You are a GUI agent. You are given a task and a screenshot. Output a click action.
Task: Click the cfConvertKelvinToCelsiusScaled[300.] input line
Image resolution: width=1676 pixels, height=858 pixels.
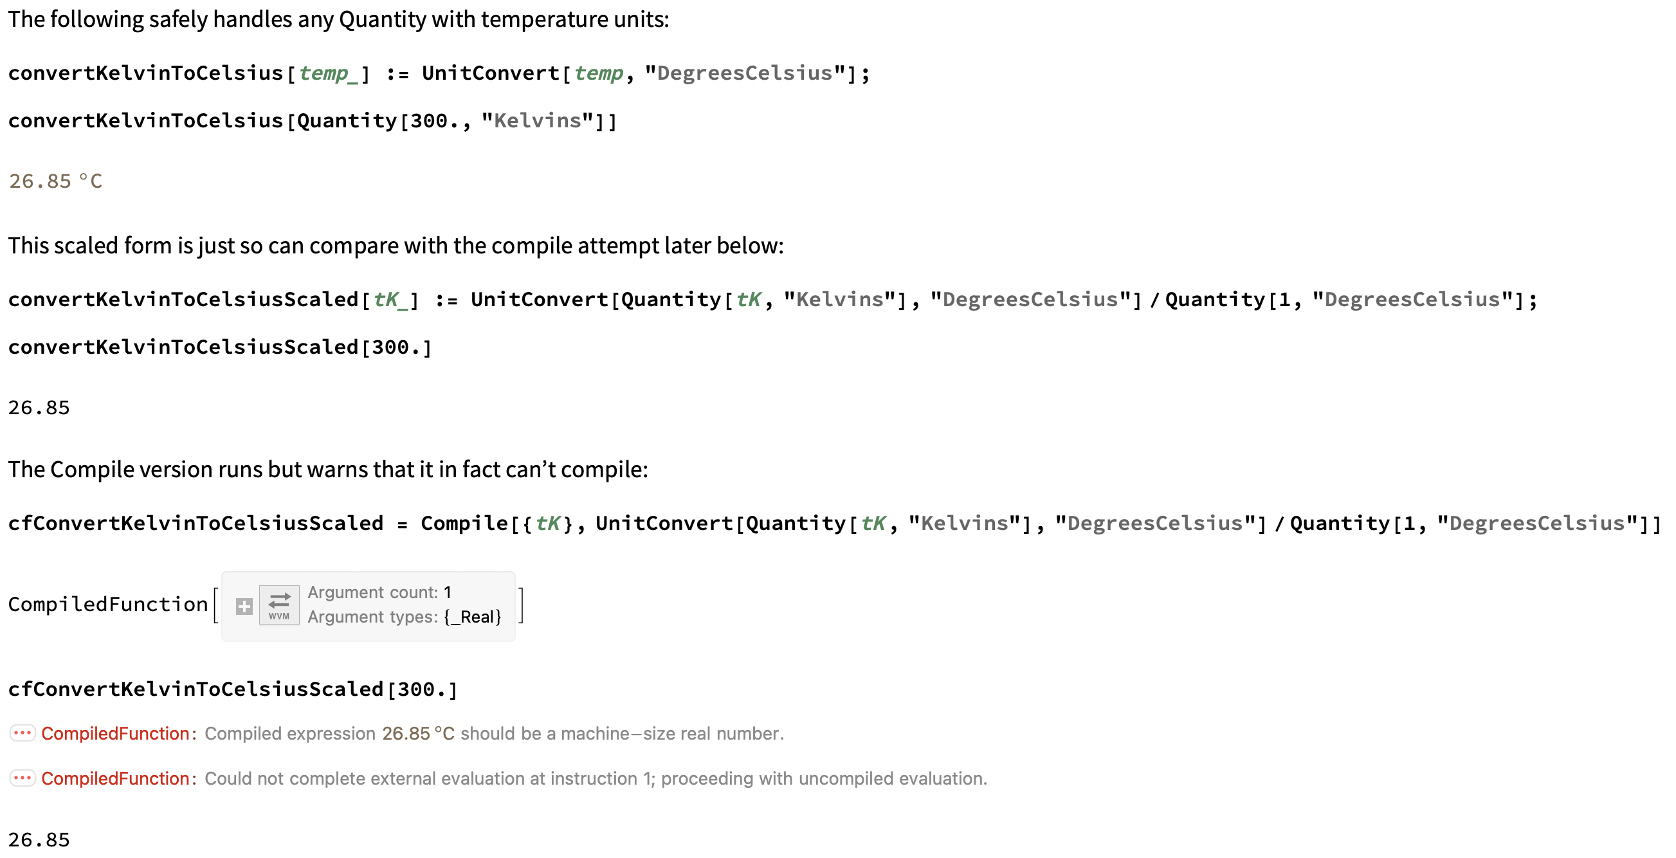click(233, 689)
